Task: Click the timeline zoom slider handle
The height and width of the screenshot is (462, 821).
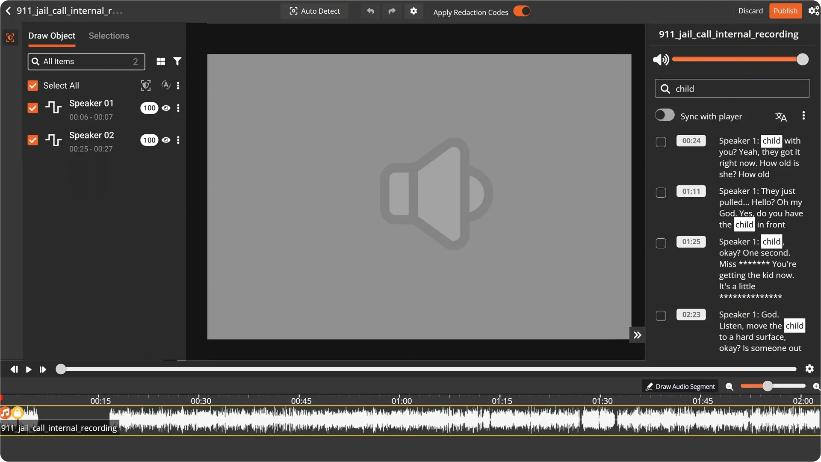Action: (x=768, y=386)
